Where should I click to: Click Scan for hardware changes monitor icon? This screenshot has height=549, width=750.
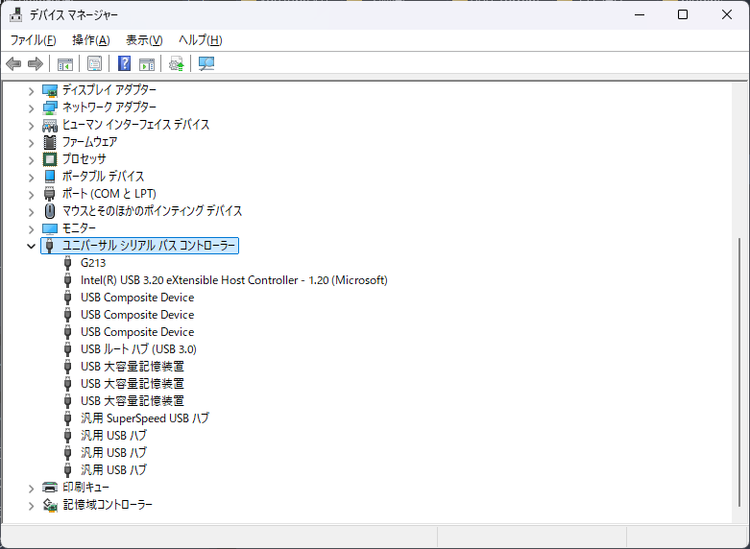[206, 63]
